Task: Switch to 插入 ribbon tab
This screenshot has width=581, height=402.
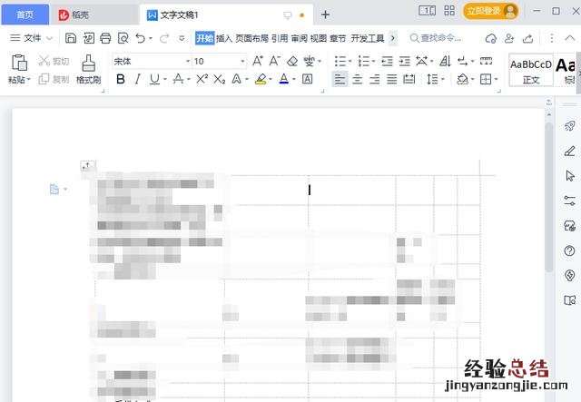Action: pos(224,38)
